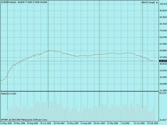Click the MACD Sample expert advisor icon

click(x=157, y=2)
